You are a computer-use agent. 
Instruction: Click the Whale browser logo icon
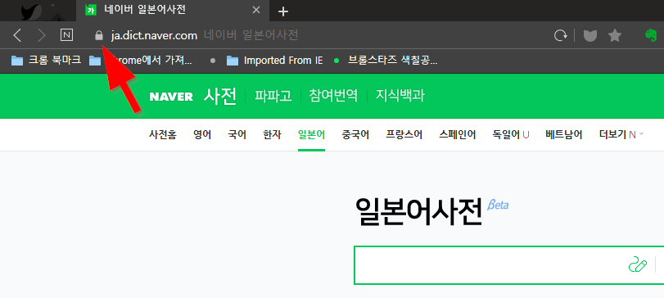point(32,11)
